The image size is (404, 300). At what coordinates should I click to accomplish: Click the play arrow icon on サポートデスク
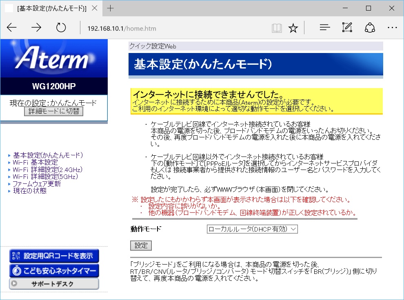pyautogui.click(x=14, y=284)
